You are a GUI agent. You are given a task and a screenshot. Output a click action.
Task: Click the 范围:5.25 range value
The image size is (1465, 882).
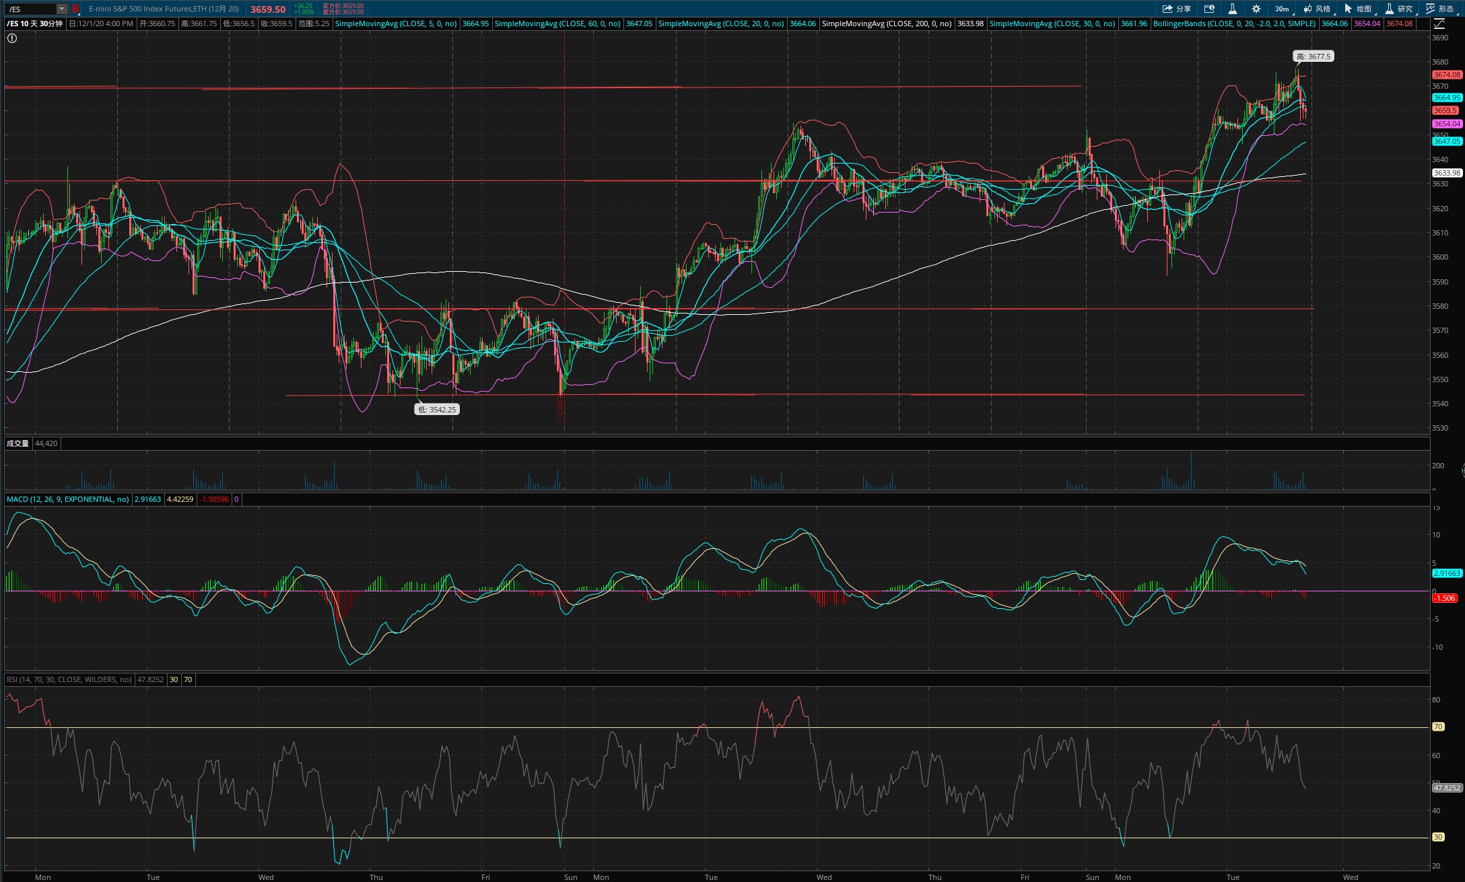click(314, 24)
